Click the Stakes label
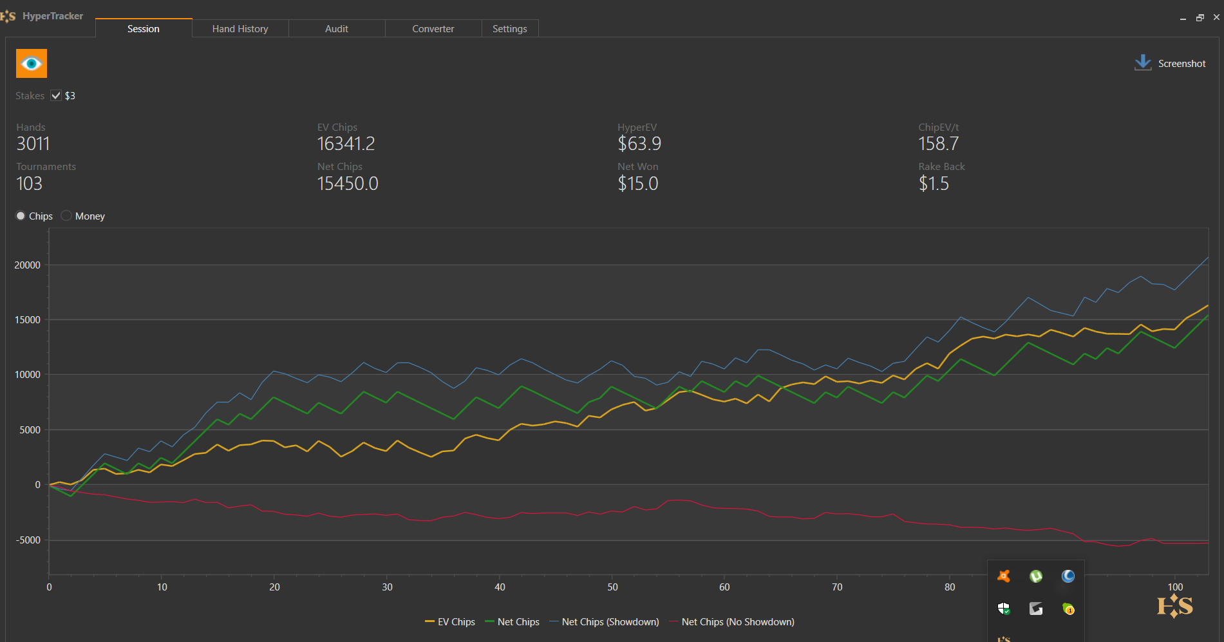This screenshot has height=642, width=1224. (x=30, y=95)
